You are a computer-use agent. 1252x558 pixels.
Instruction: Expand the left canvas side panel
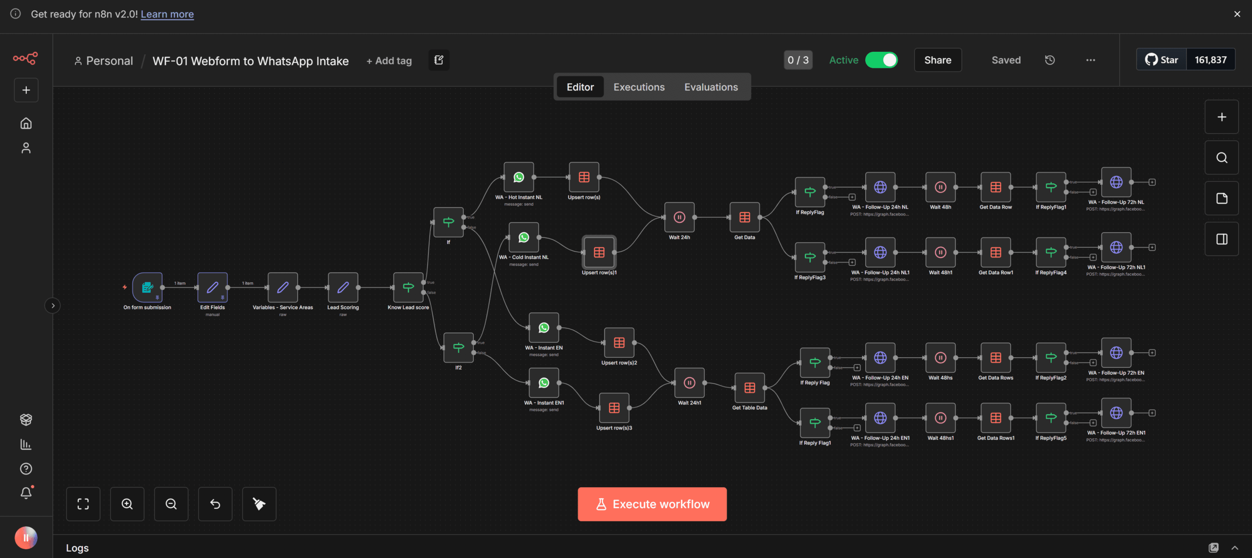(52, 305)
